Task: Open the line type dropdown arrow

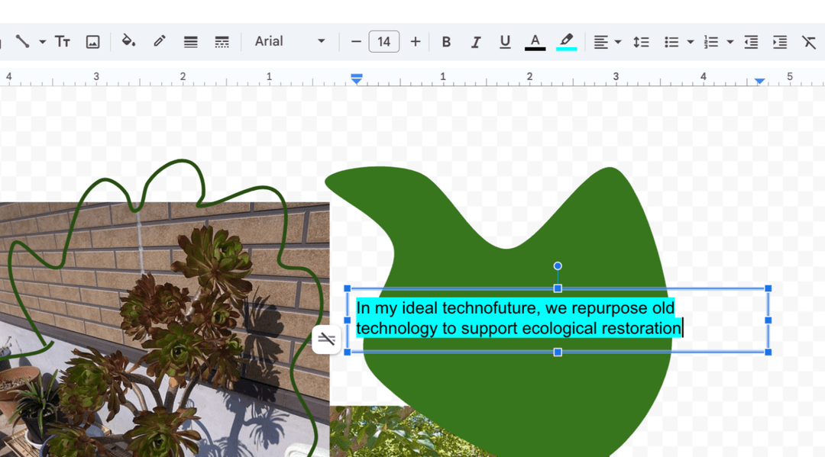Action: click(x=42, y=42)
